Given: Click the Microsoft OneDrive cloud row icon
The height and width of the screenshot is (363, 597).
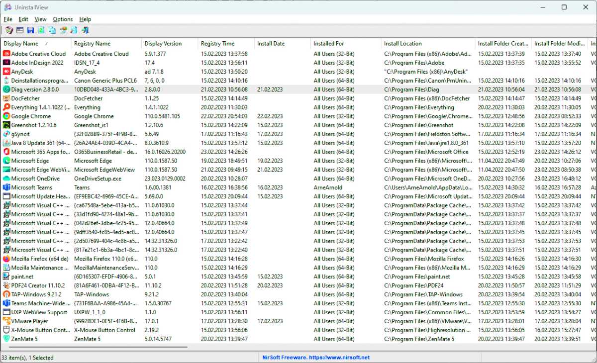Looking at the screenshot, I should (6, 179).
